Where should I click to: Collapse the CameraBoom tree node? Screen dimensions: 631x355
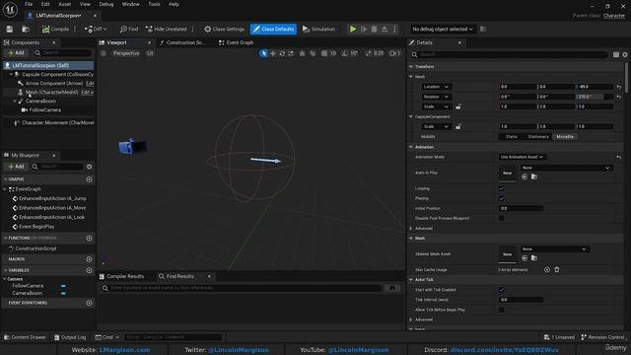pyautogui.click(x=16, y=101)
